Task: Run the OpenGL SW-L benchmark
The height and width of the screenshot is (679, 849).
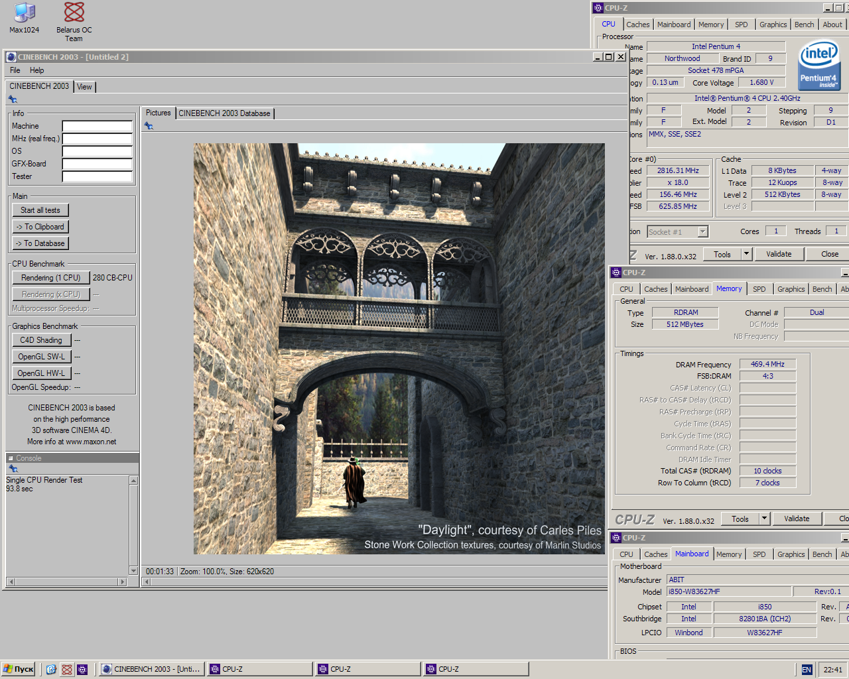Action: click(x=41, y=357)
